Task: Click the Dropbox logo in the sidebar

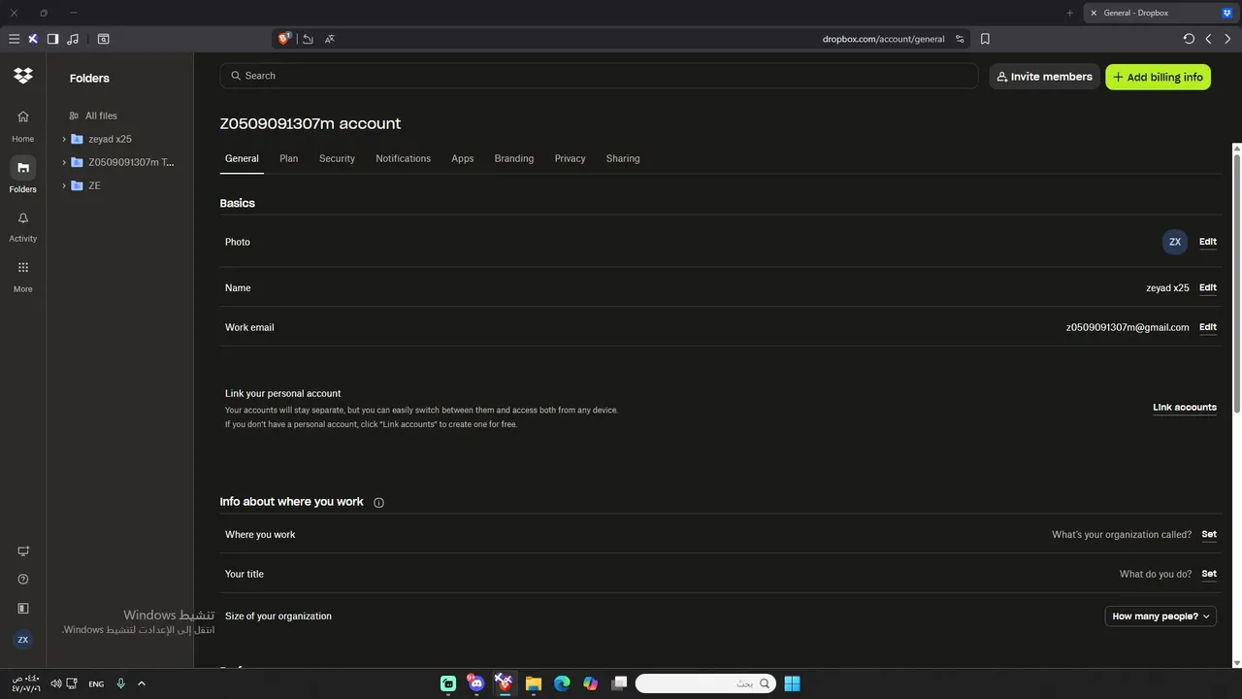Action: pos(23,76)
